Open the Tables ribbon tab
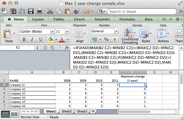 tap(59, 19)
